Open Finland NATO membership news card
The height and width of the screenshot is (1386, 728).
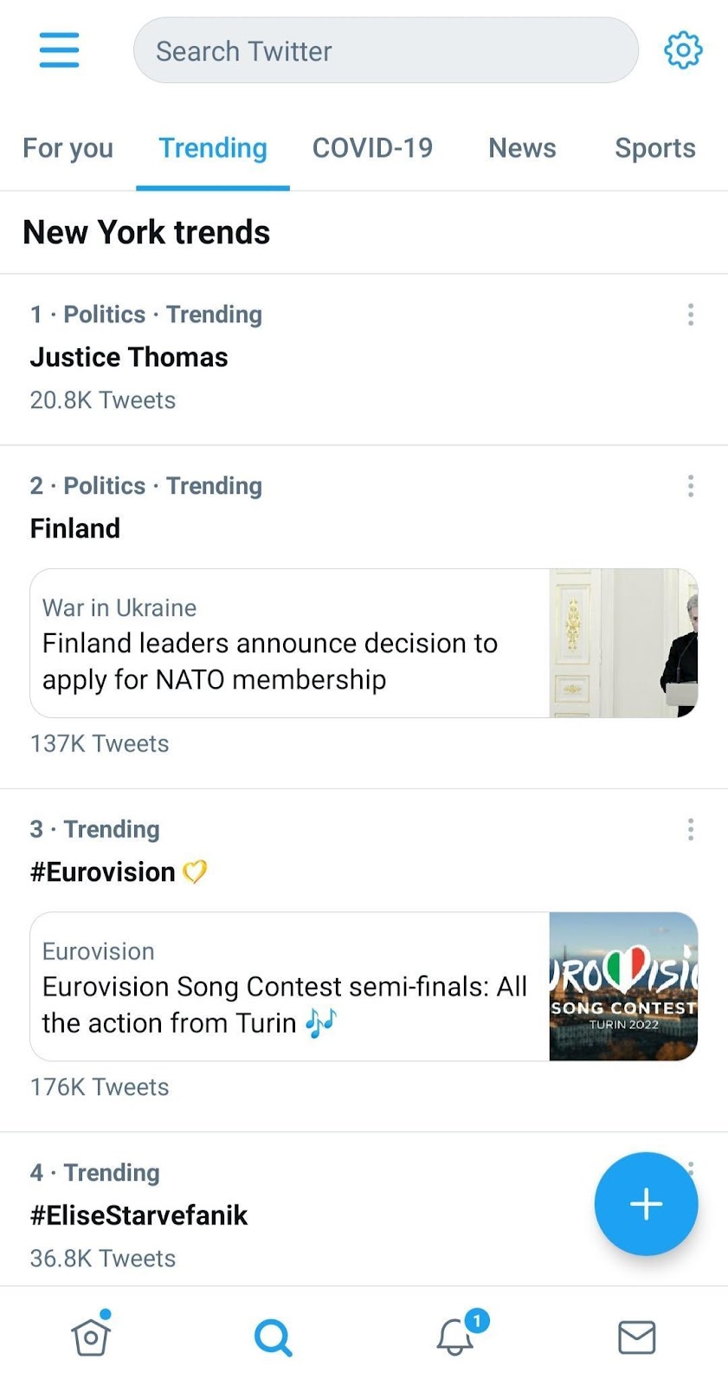click(x=286, y=644)
